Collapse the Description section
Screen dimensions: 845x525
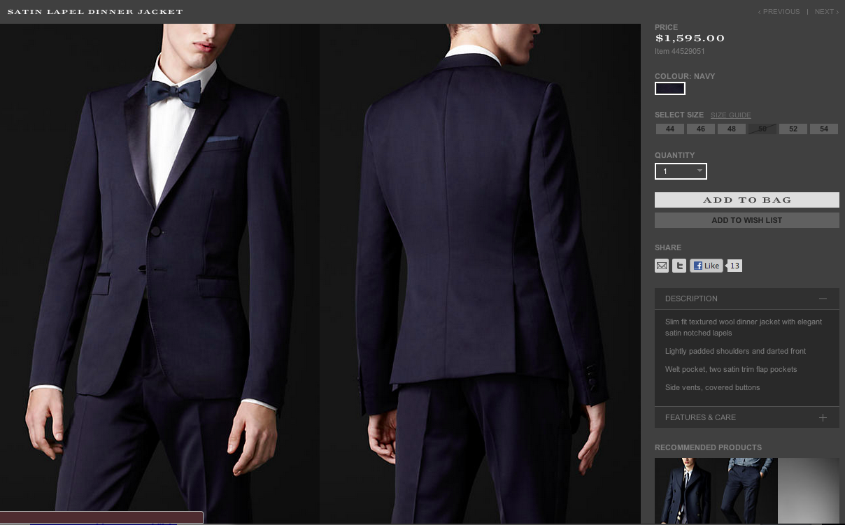coord(823,298)
